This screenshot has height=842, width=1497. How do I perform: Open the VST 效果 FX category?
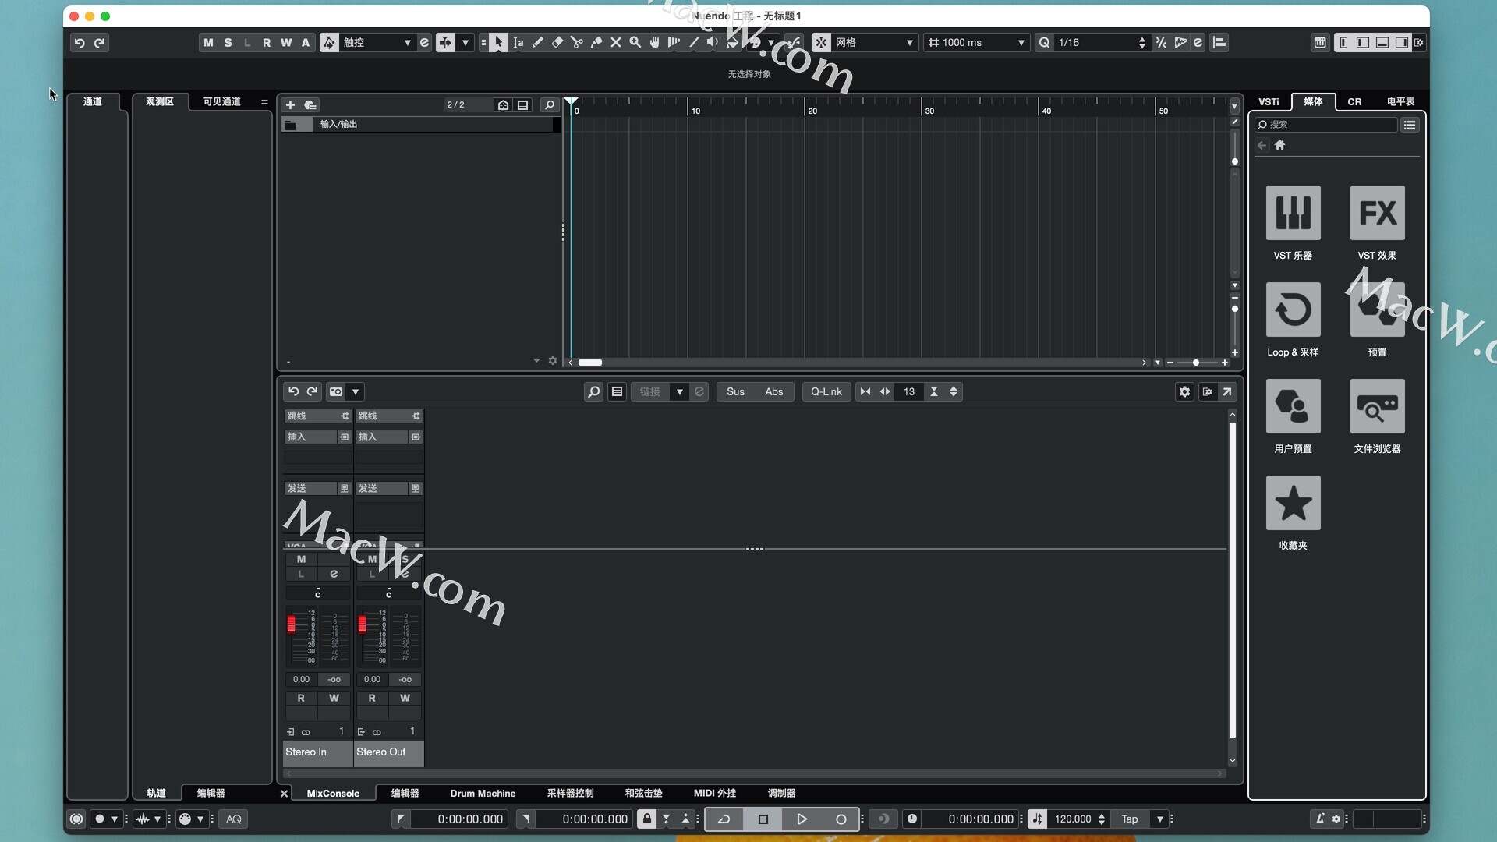pos(1377,213)
